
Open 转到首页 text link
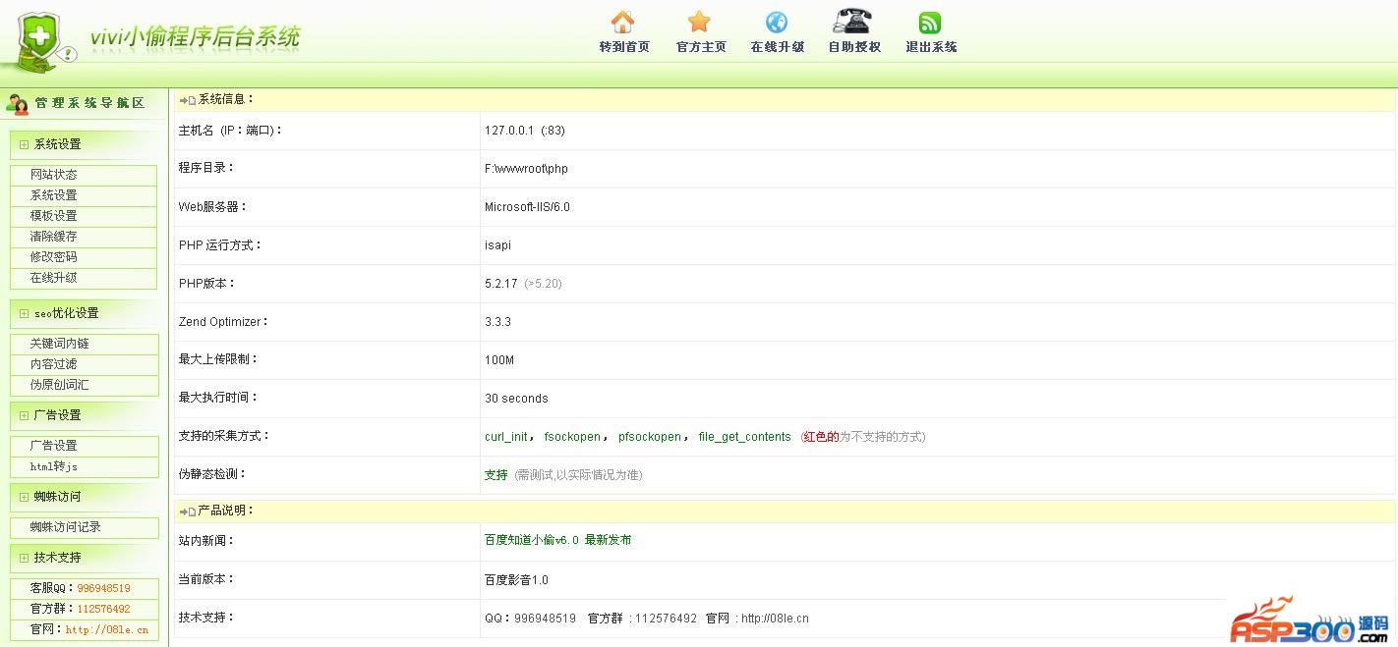tap(624, 47)
